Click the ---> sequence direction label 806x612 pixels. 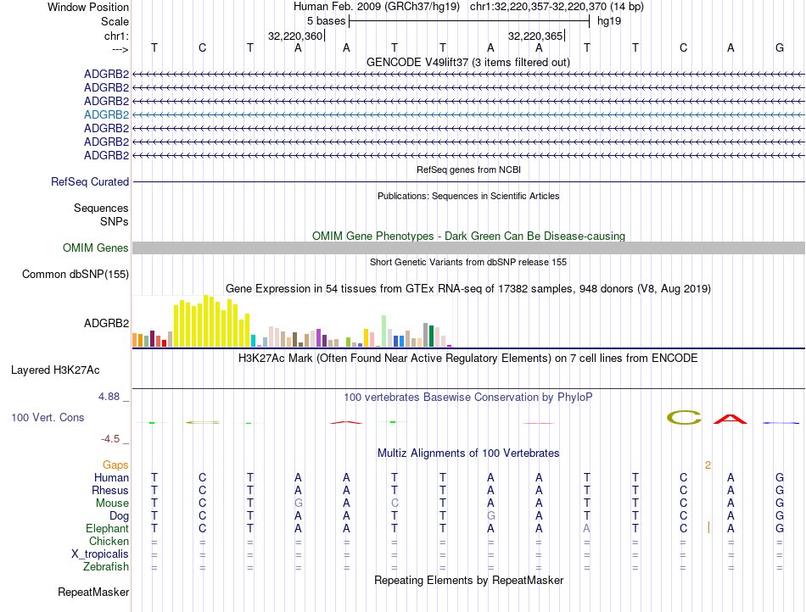click(x=120, y=49)
